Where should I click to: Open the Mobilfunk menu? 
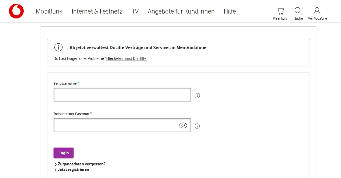tap(49, 11)
